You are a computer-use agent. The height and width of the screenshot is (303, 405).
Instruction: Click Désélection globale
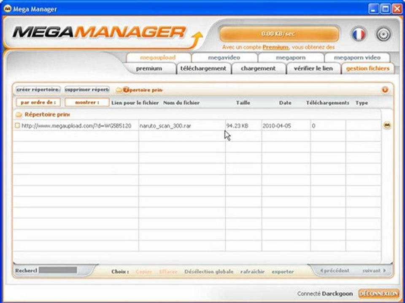209,271
